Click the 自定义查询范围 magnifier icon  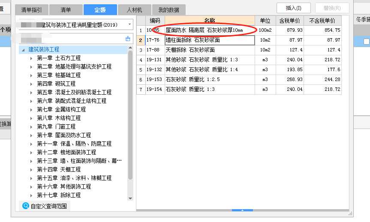[x=25, y=206]
